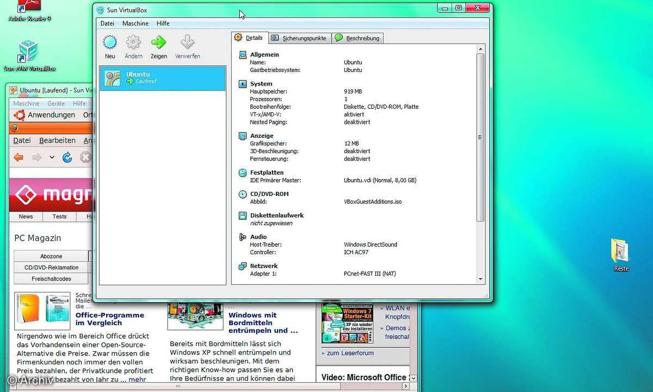The width and height of the screenshot is (653, 392).
Task: Switch to the Sicherungspunkte tab
Action: [299, 38]
